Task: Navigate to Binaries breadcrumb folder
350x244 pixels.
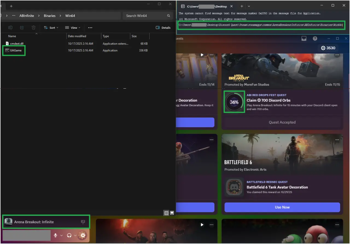Action: (49, 16)
